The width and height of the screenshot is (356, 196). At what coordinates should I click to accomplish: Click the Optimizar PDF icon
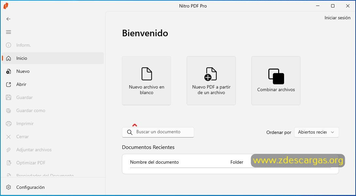point(8,163)
